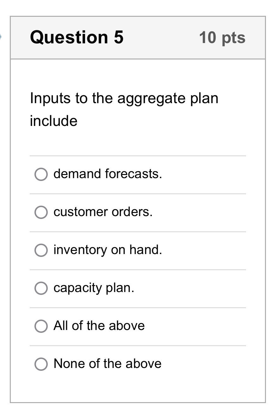Click the divider below the question prompt
This screenshot has height=417, width=277.
(x=138, y=155)
